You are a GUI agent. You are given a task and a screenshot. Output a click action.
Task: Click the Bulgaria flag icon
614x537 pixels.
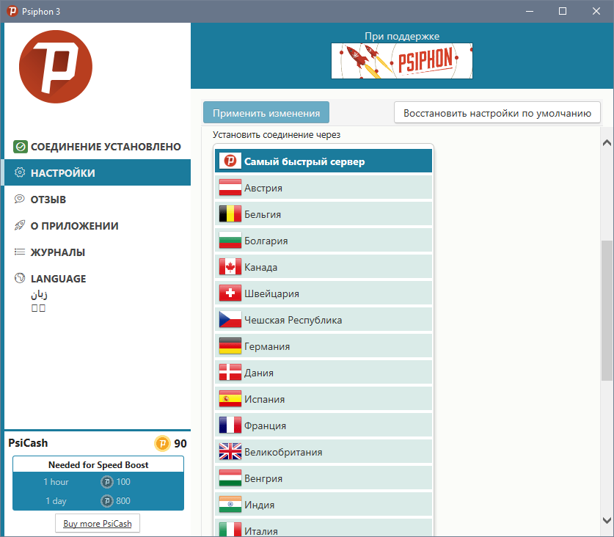point(230,241)
